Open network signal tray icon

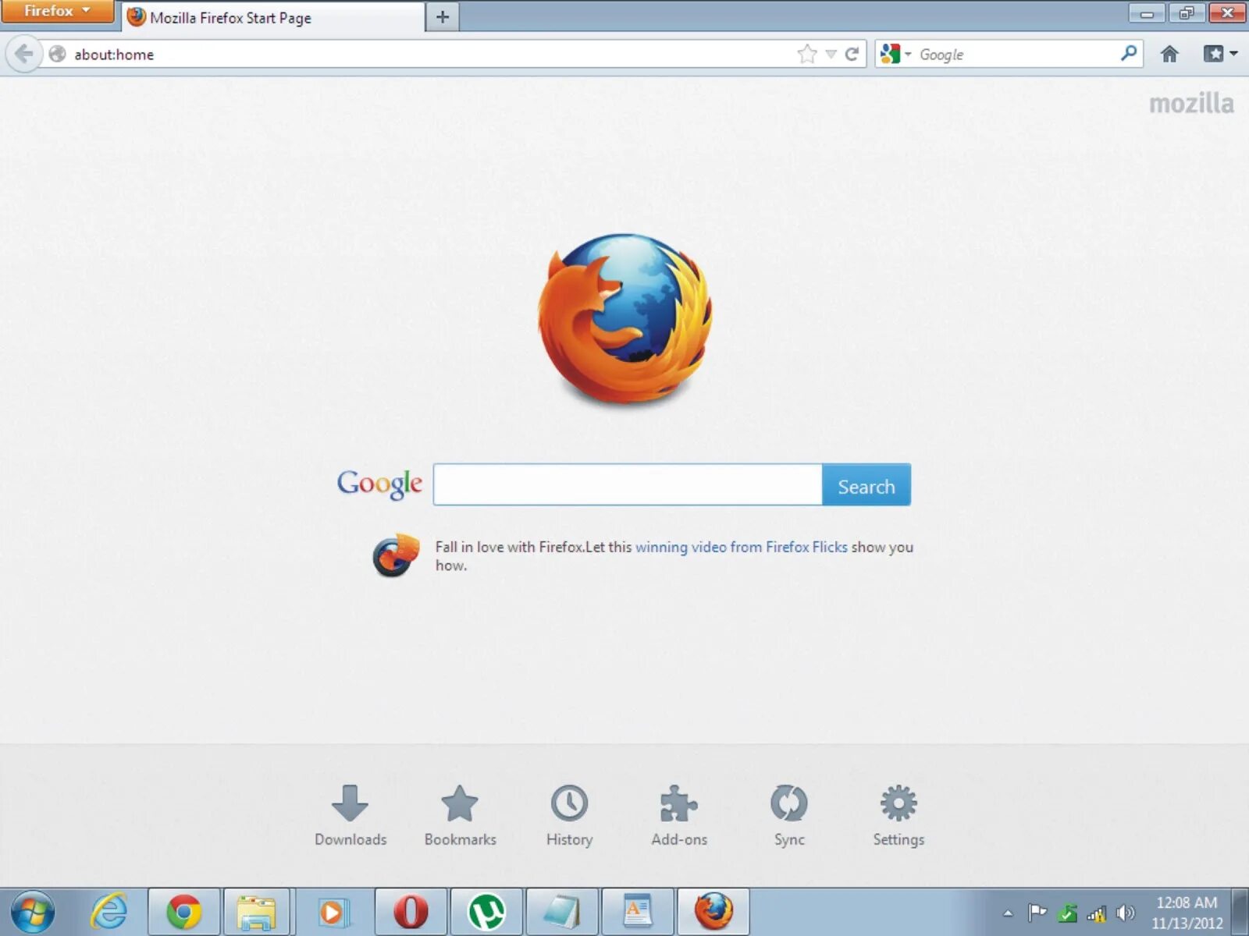(1097, 913)
